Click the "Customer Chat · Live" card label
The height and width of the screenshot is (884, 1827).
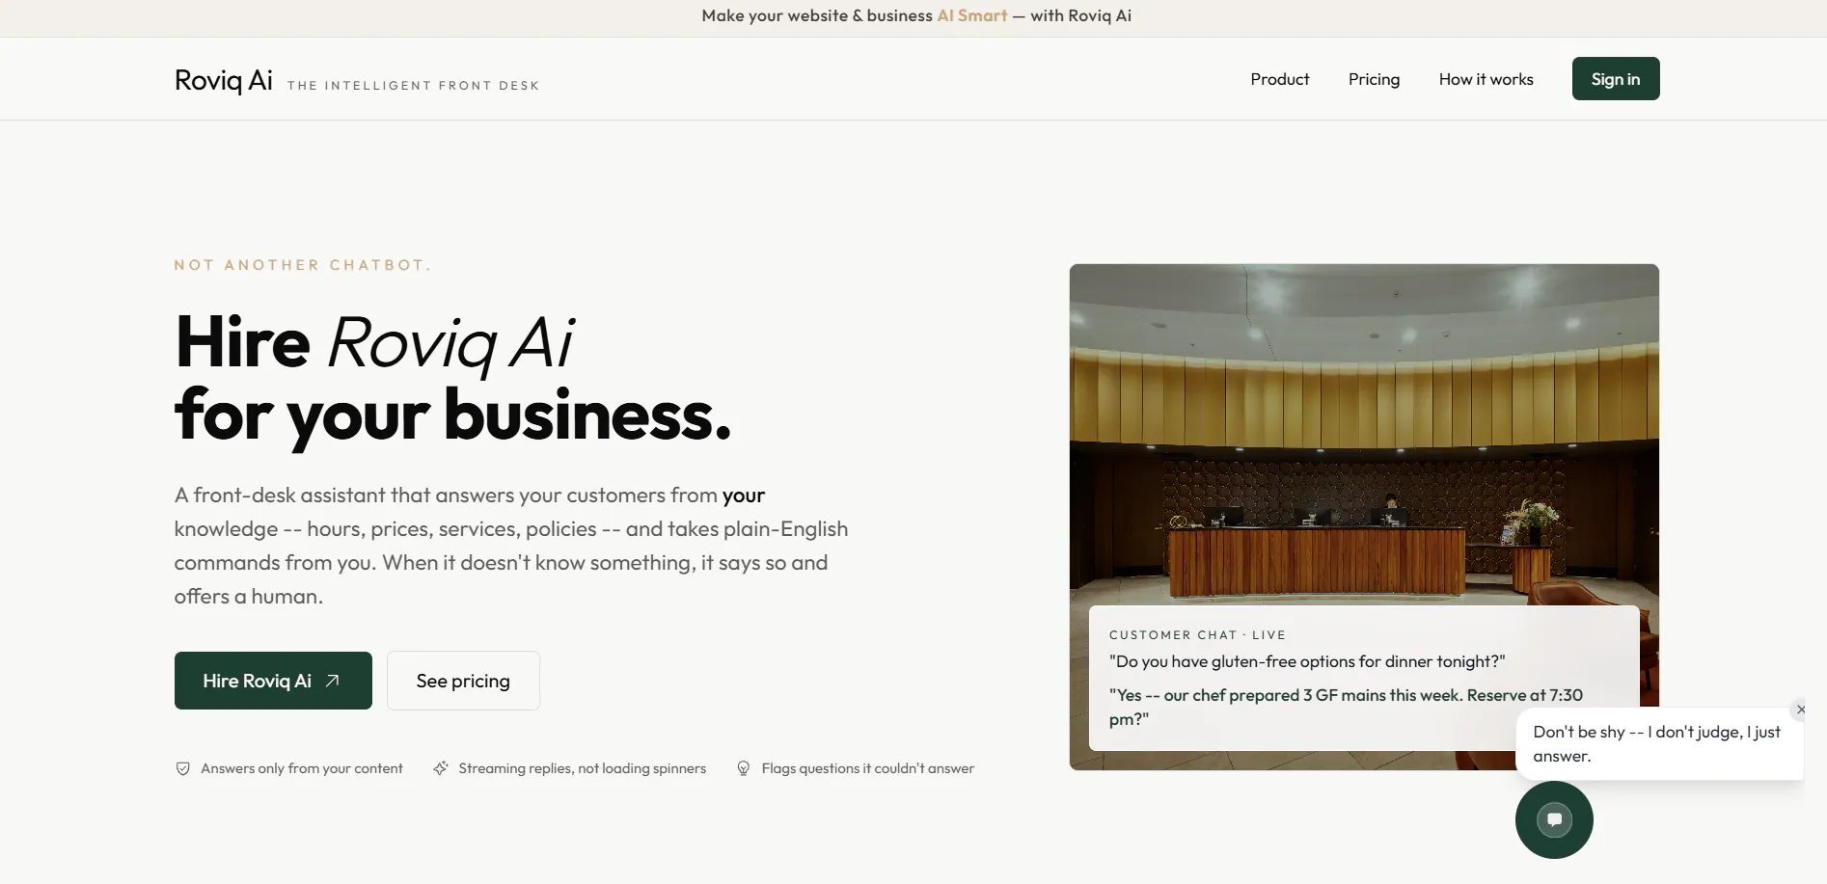[x=1197, y=634]
